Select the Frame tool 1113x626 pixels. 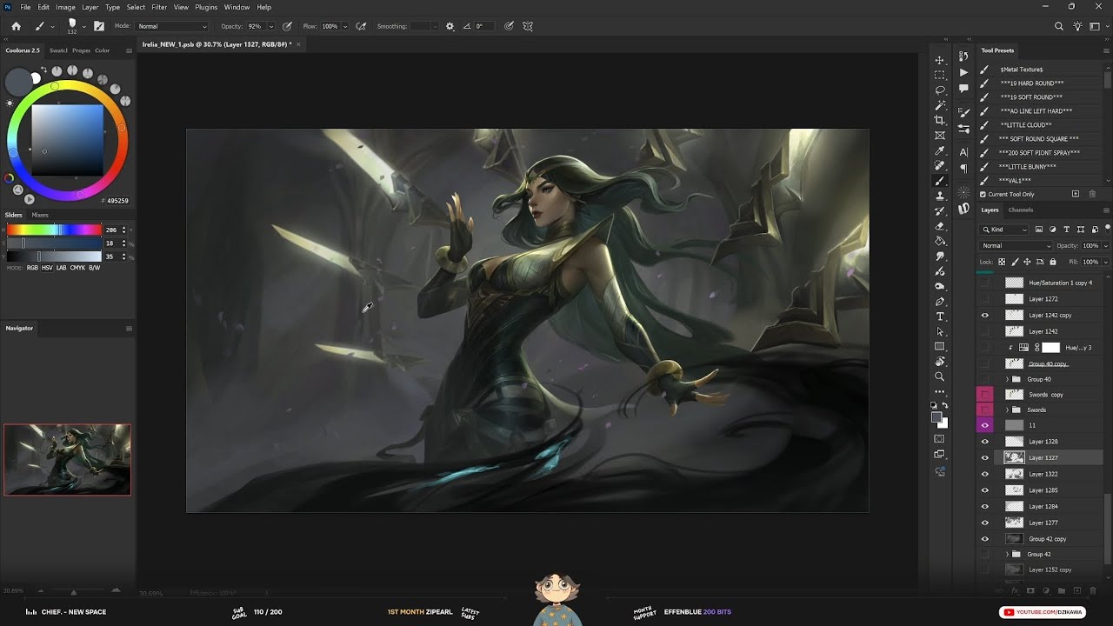939,136
